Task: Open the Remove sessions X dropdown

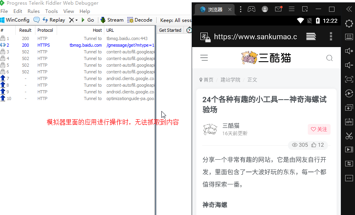Action: (x=73, y=20)
